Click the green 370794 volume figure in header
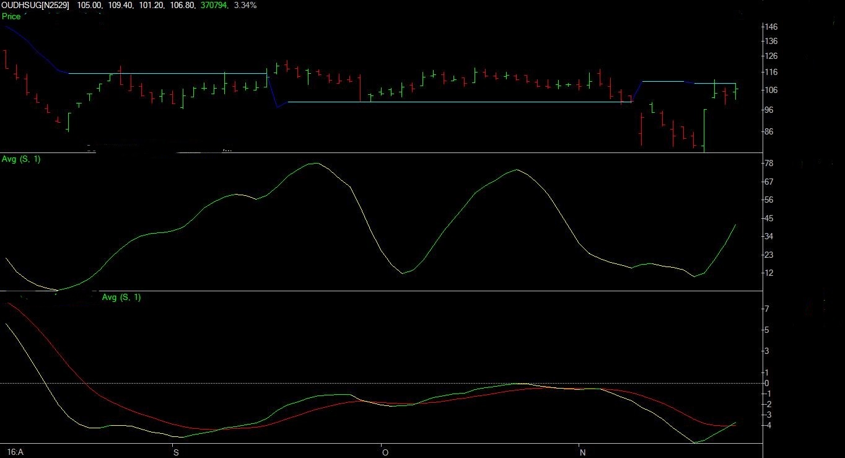Image resolution: width=845 pixels, height=458 pixels. 214,5
